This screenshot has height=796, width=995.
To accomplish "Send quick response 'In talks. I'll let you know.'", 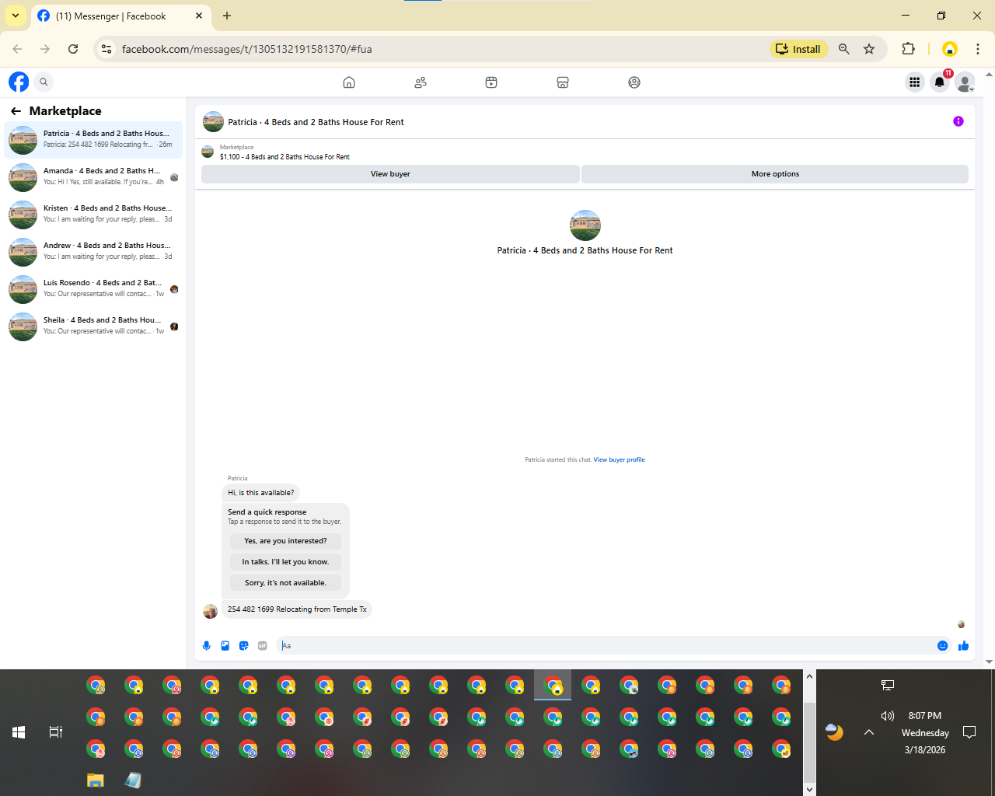I will tap(285, 562).
